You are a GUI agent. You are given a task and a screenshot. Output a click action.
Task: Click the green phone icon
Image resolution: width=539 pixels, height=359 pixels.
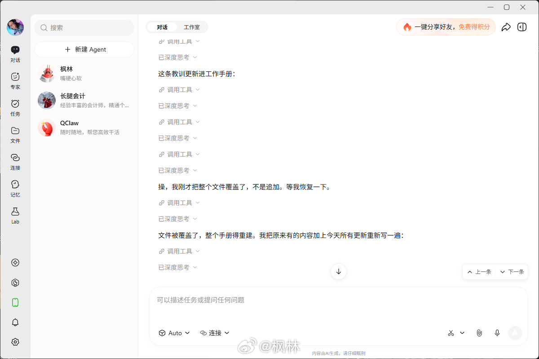[15, 302]
